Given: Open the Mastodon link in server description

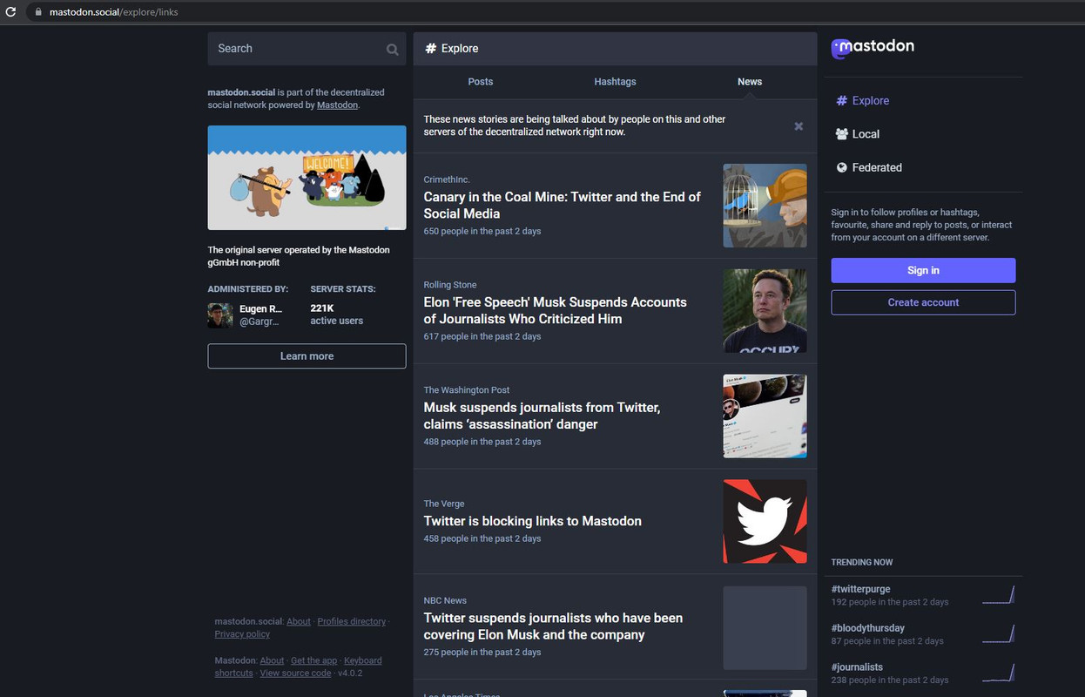Looking at the screenshot, I should tap(337, 105).
